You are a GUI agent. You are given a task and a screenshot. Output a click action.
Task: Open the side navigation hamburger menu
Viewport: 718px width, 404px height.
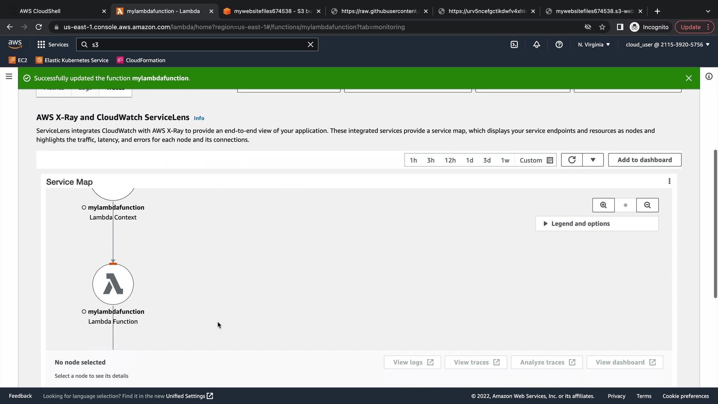pyautogui.click(x=9, y=77)
